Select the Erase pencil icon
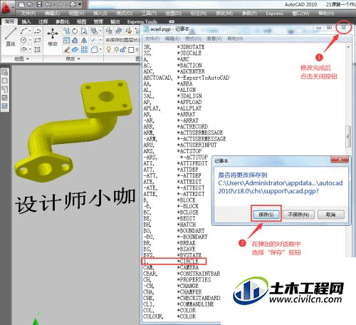 pos(66,49)
